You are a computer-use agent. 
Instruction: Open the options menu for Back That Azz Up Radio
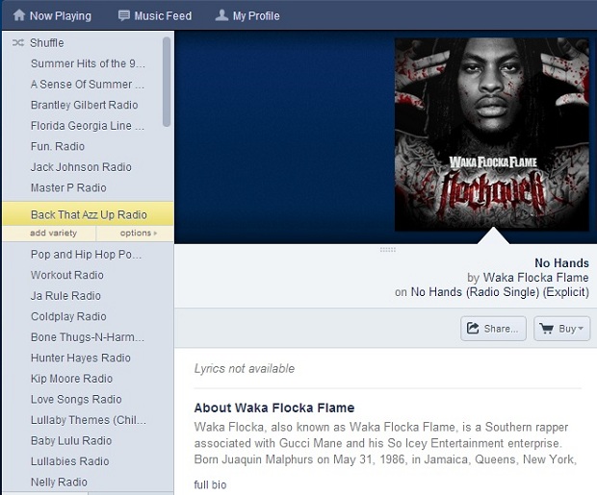(x=139, y=233)
